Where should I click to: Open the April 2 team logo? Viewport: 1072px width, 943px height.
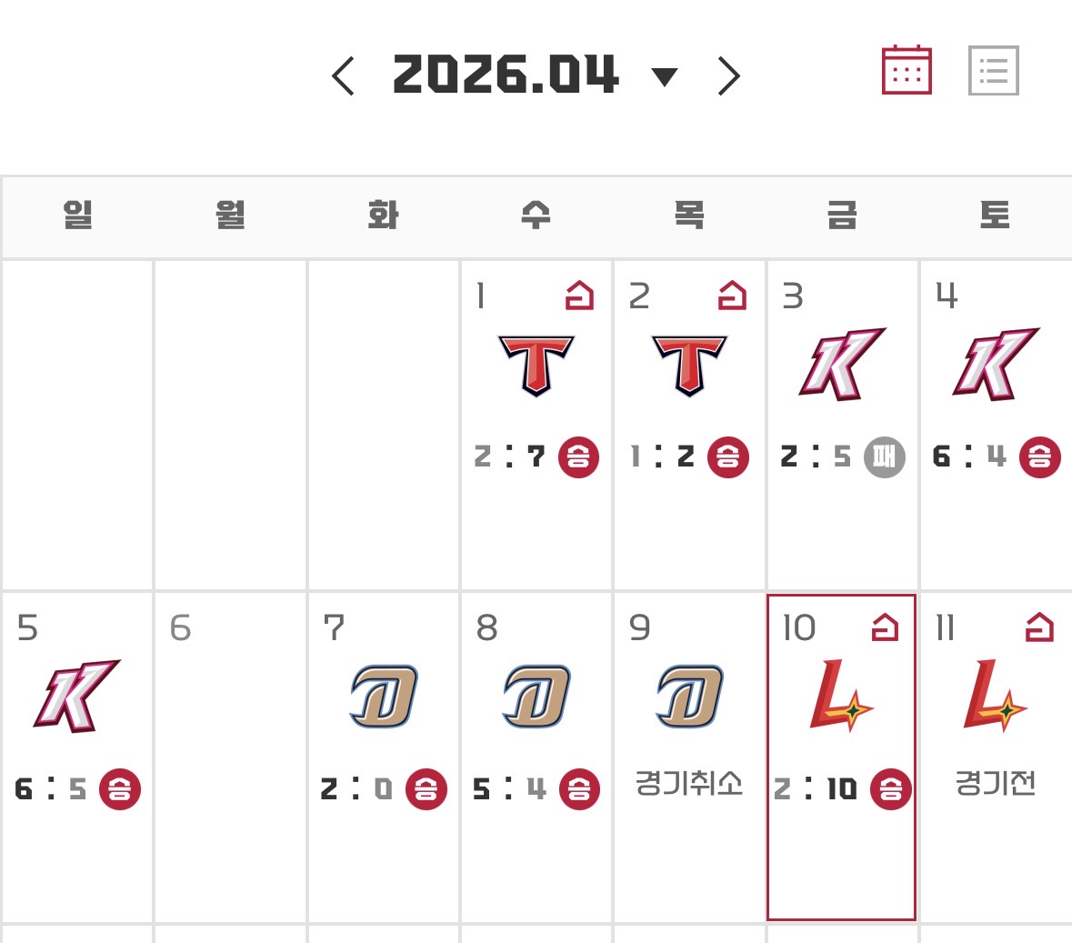689,365
